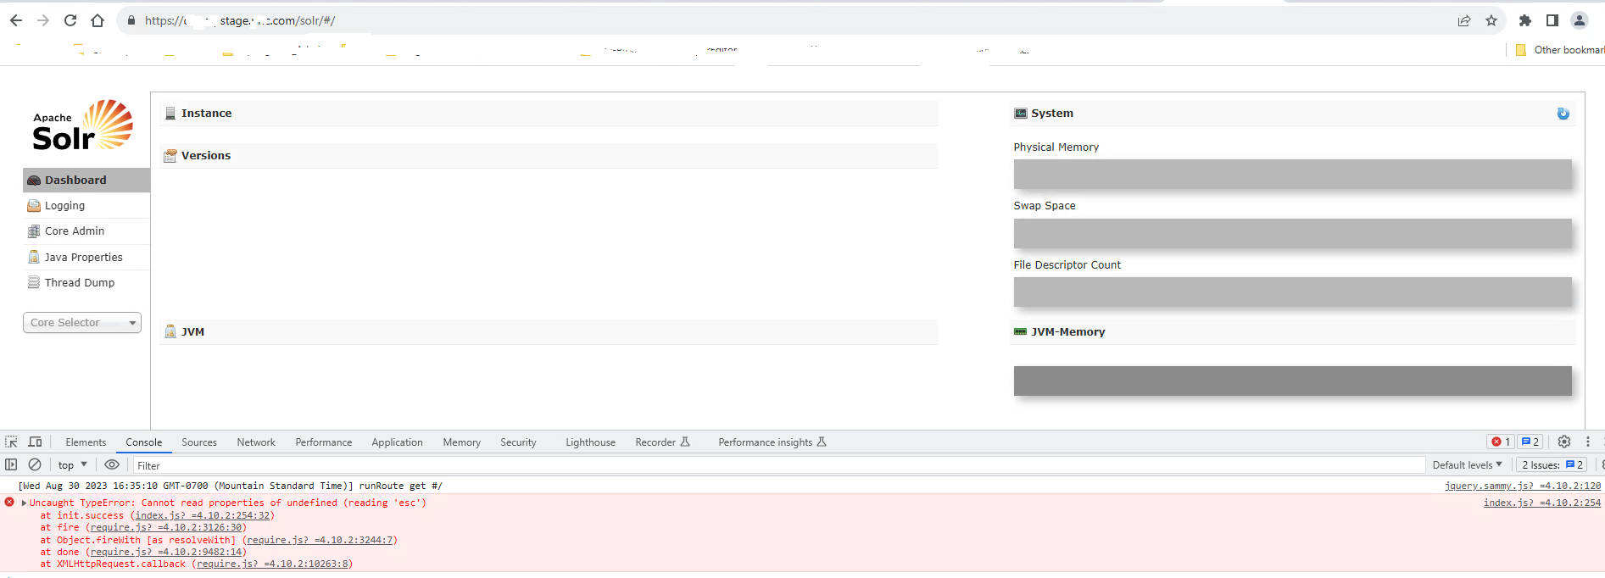Switch to the Security tab
The image size is (1605, 578).
518,442
